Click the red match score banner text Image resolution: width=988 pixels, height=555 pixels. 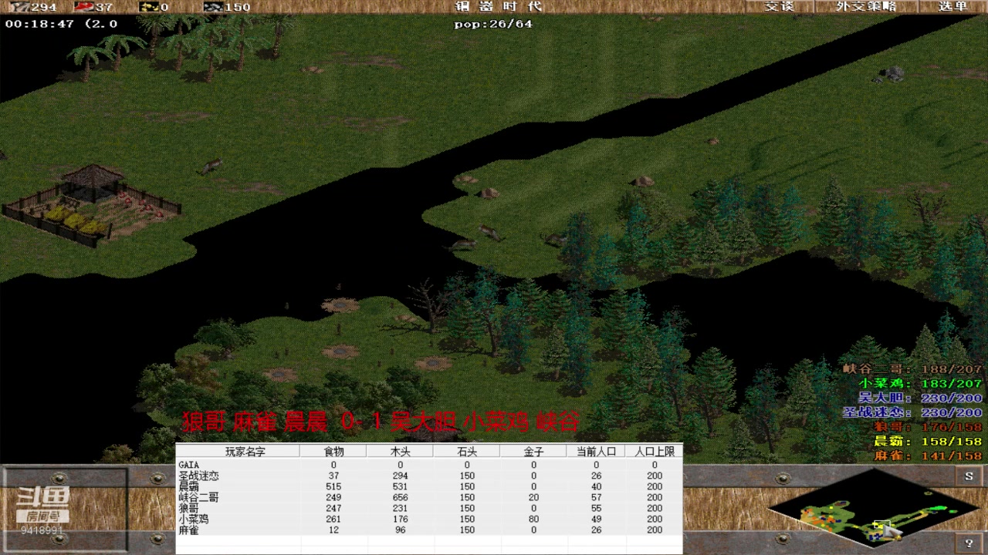[x=381, y=422]
